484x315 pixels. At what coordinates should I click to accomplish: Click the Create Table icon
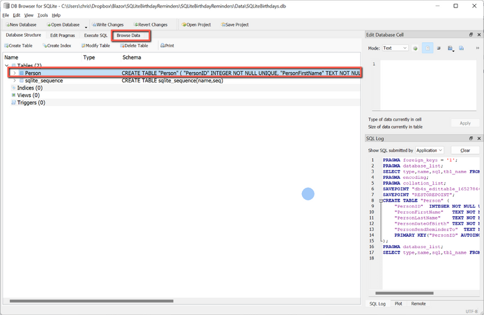click(x=19, y=46)
